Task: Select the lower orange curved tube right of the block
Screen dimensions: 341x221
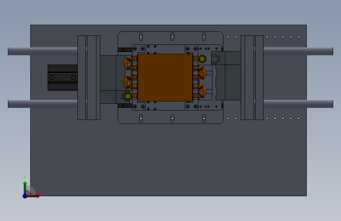Action: pos(203,92)
